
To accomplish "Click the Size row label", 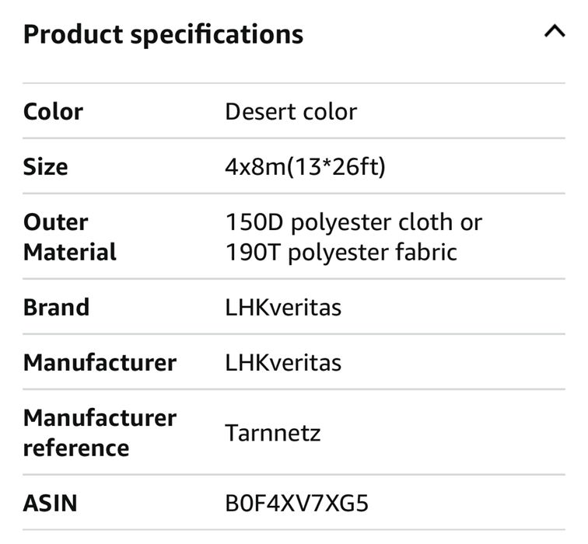I will (45, 166).
